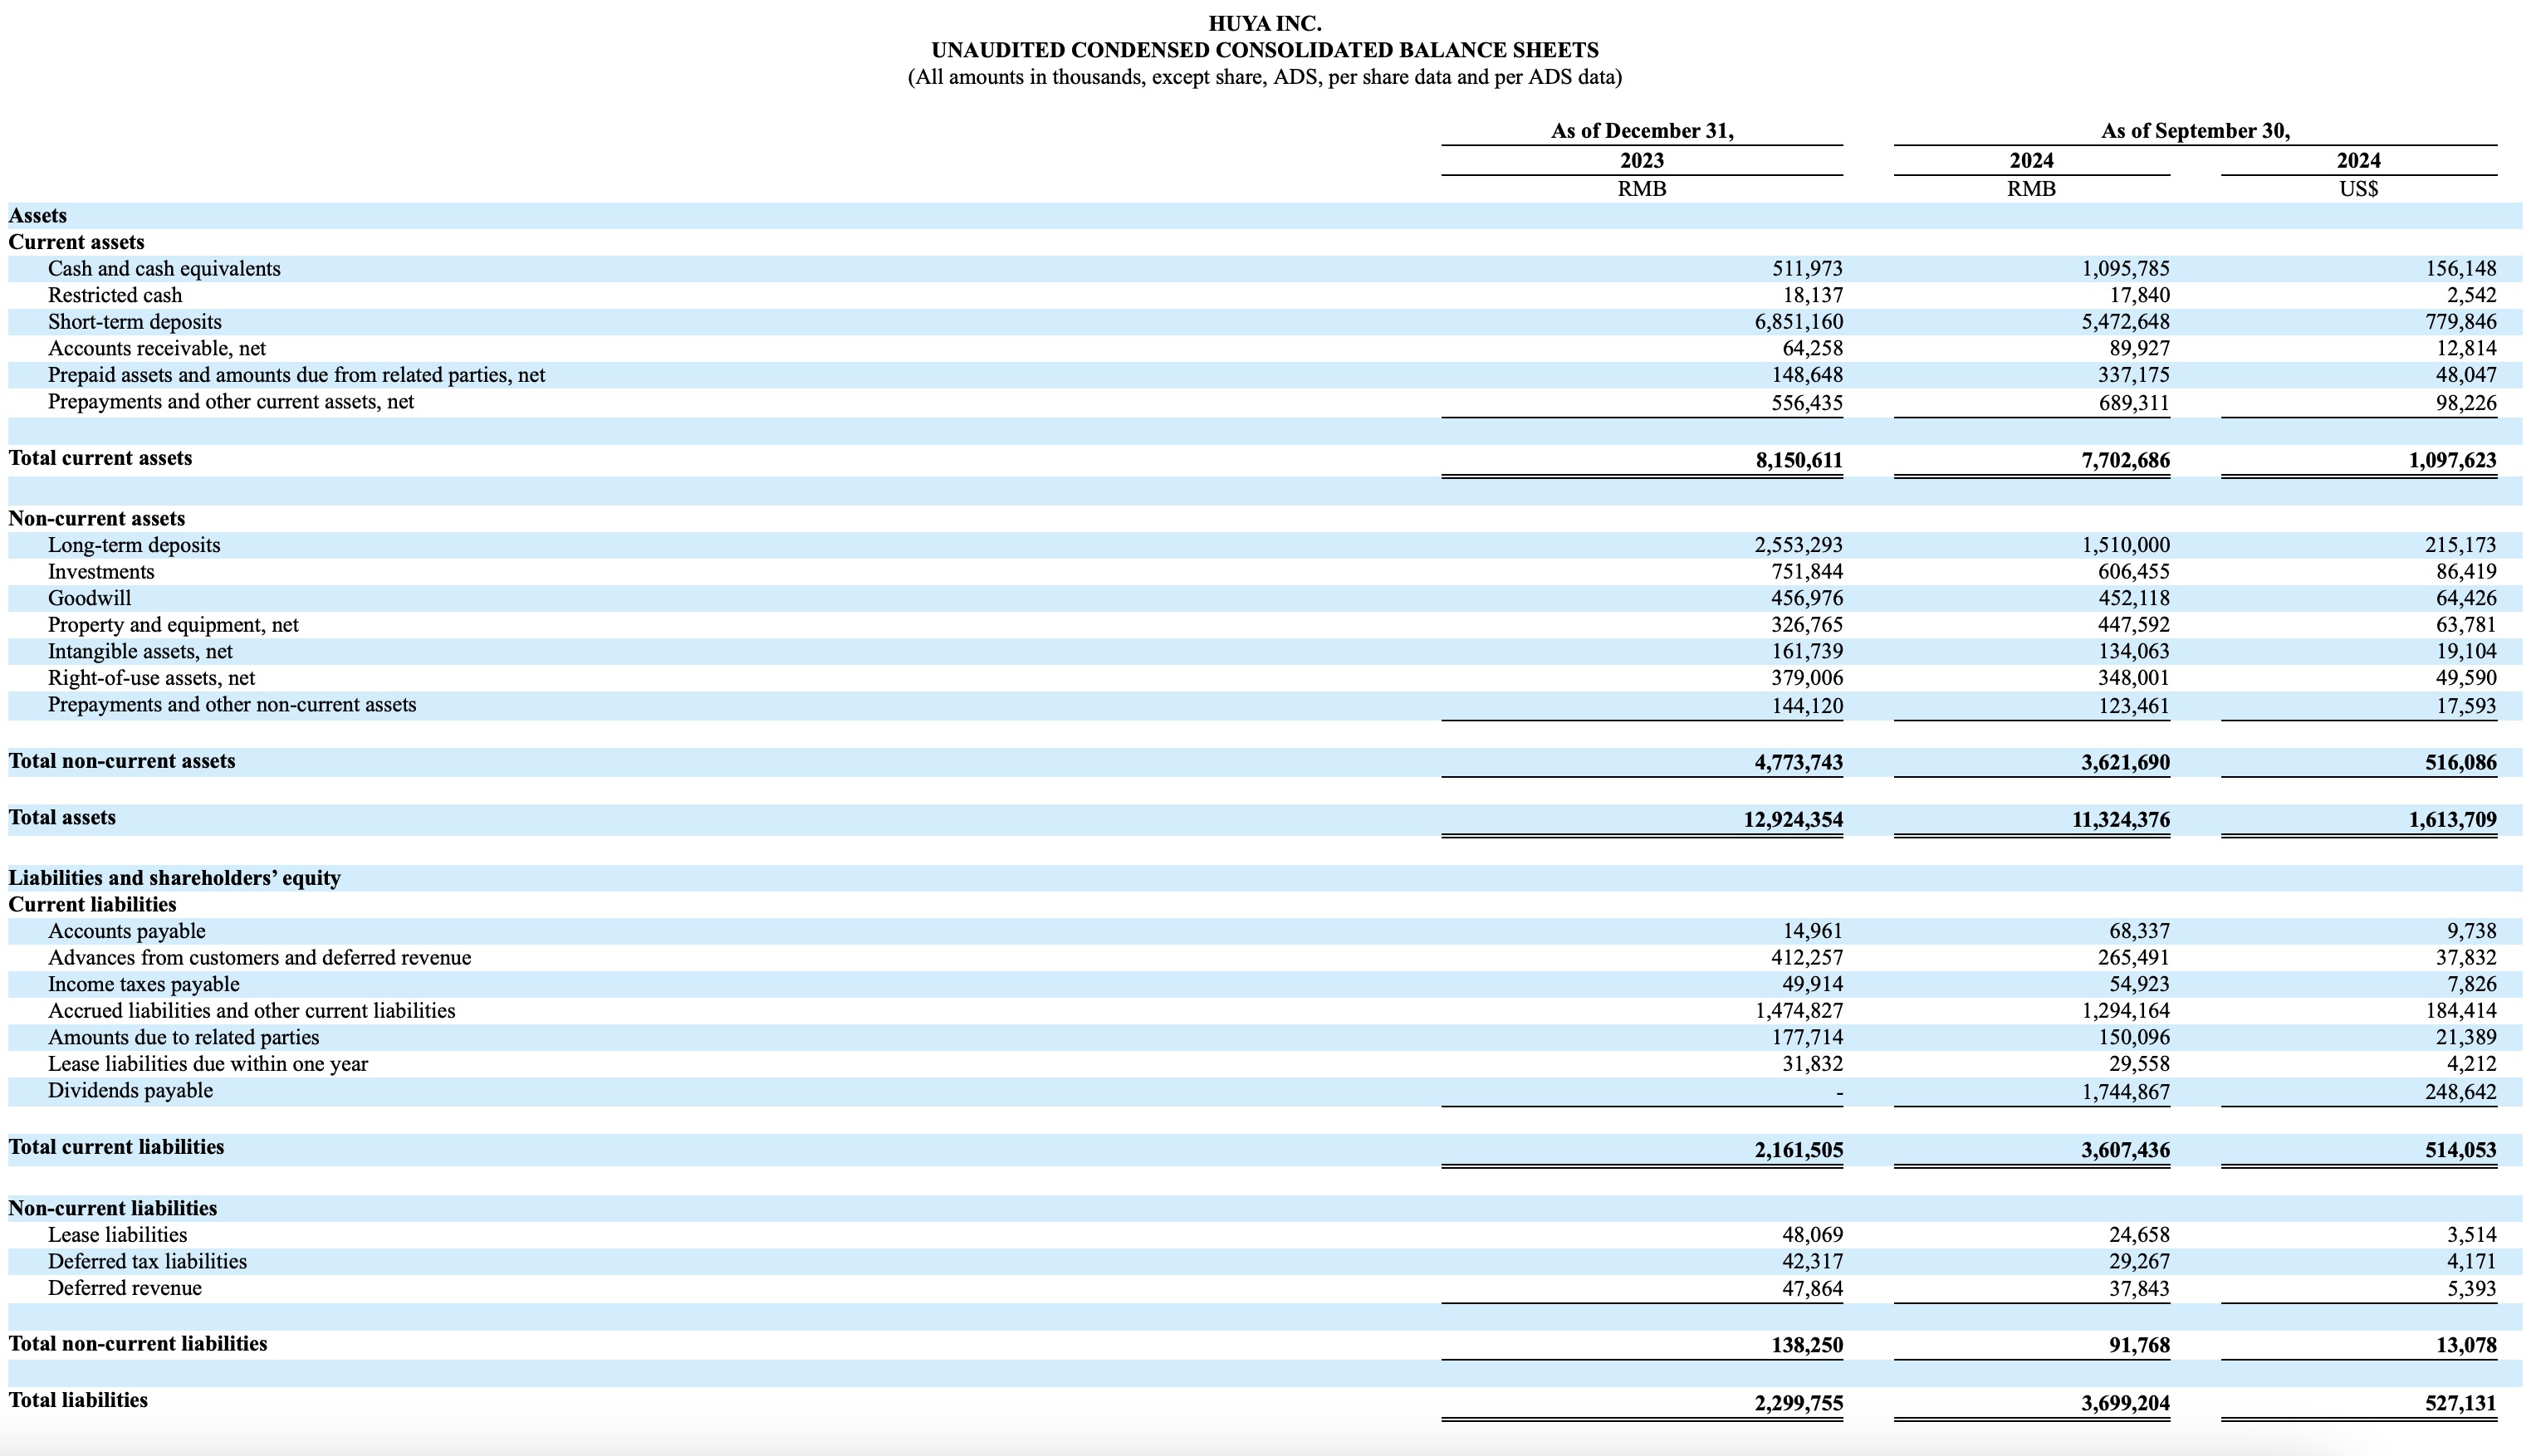The image size is (2536, 1456).
Task: Click 'Prepayments and other current assets, net' label
Action: pos(231,401)
